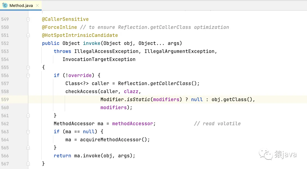
Task: Select the Method.java tab
Action: pyautogui.click(x=21, y=5)
